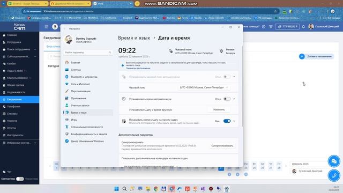The image size is (343, 193).
Task: Open Инструменты in CRM sidebar
Action: [x=15, y=135]
